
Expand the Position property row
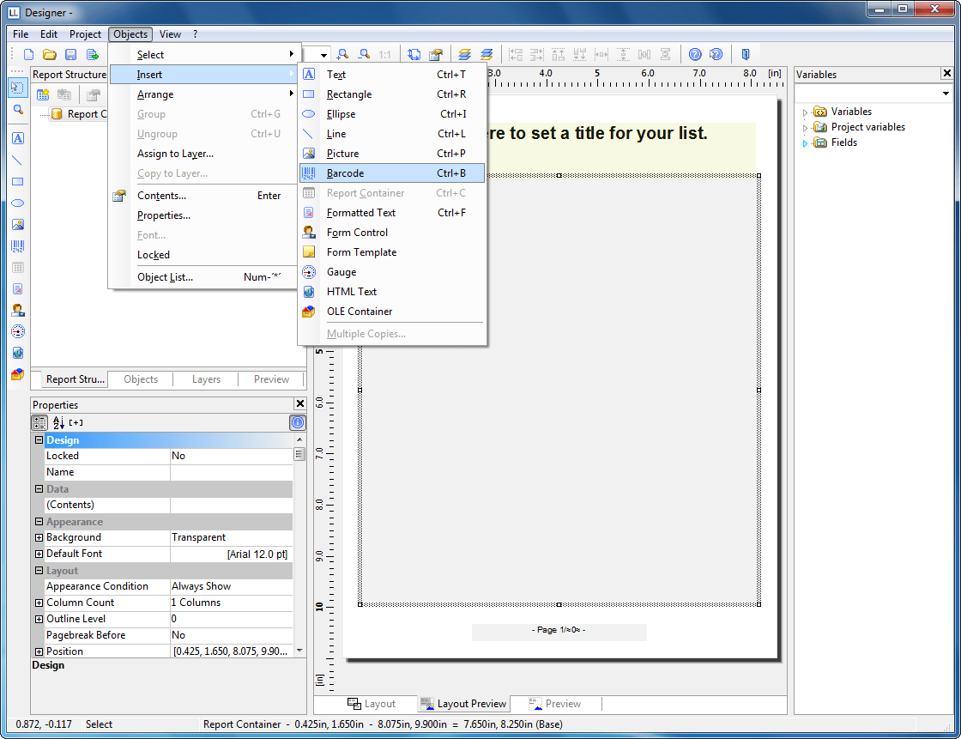coord(38,651)
